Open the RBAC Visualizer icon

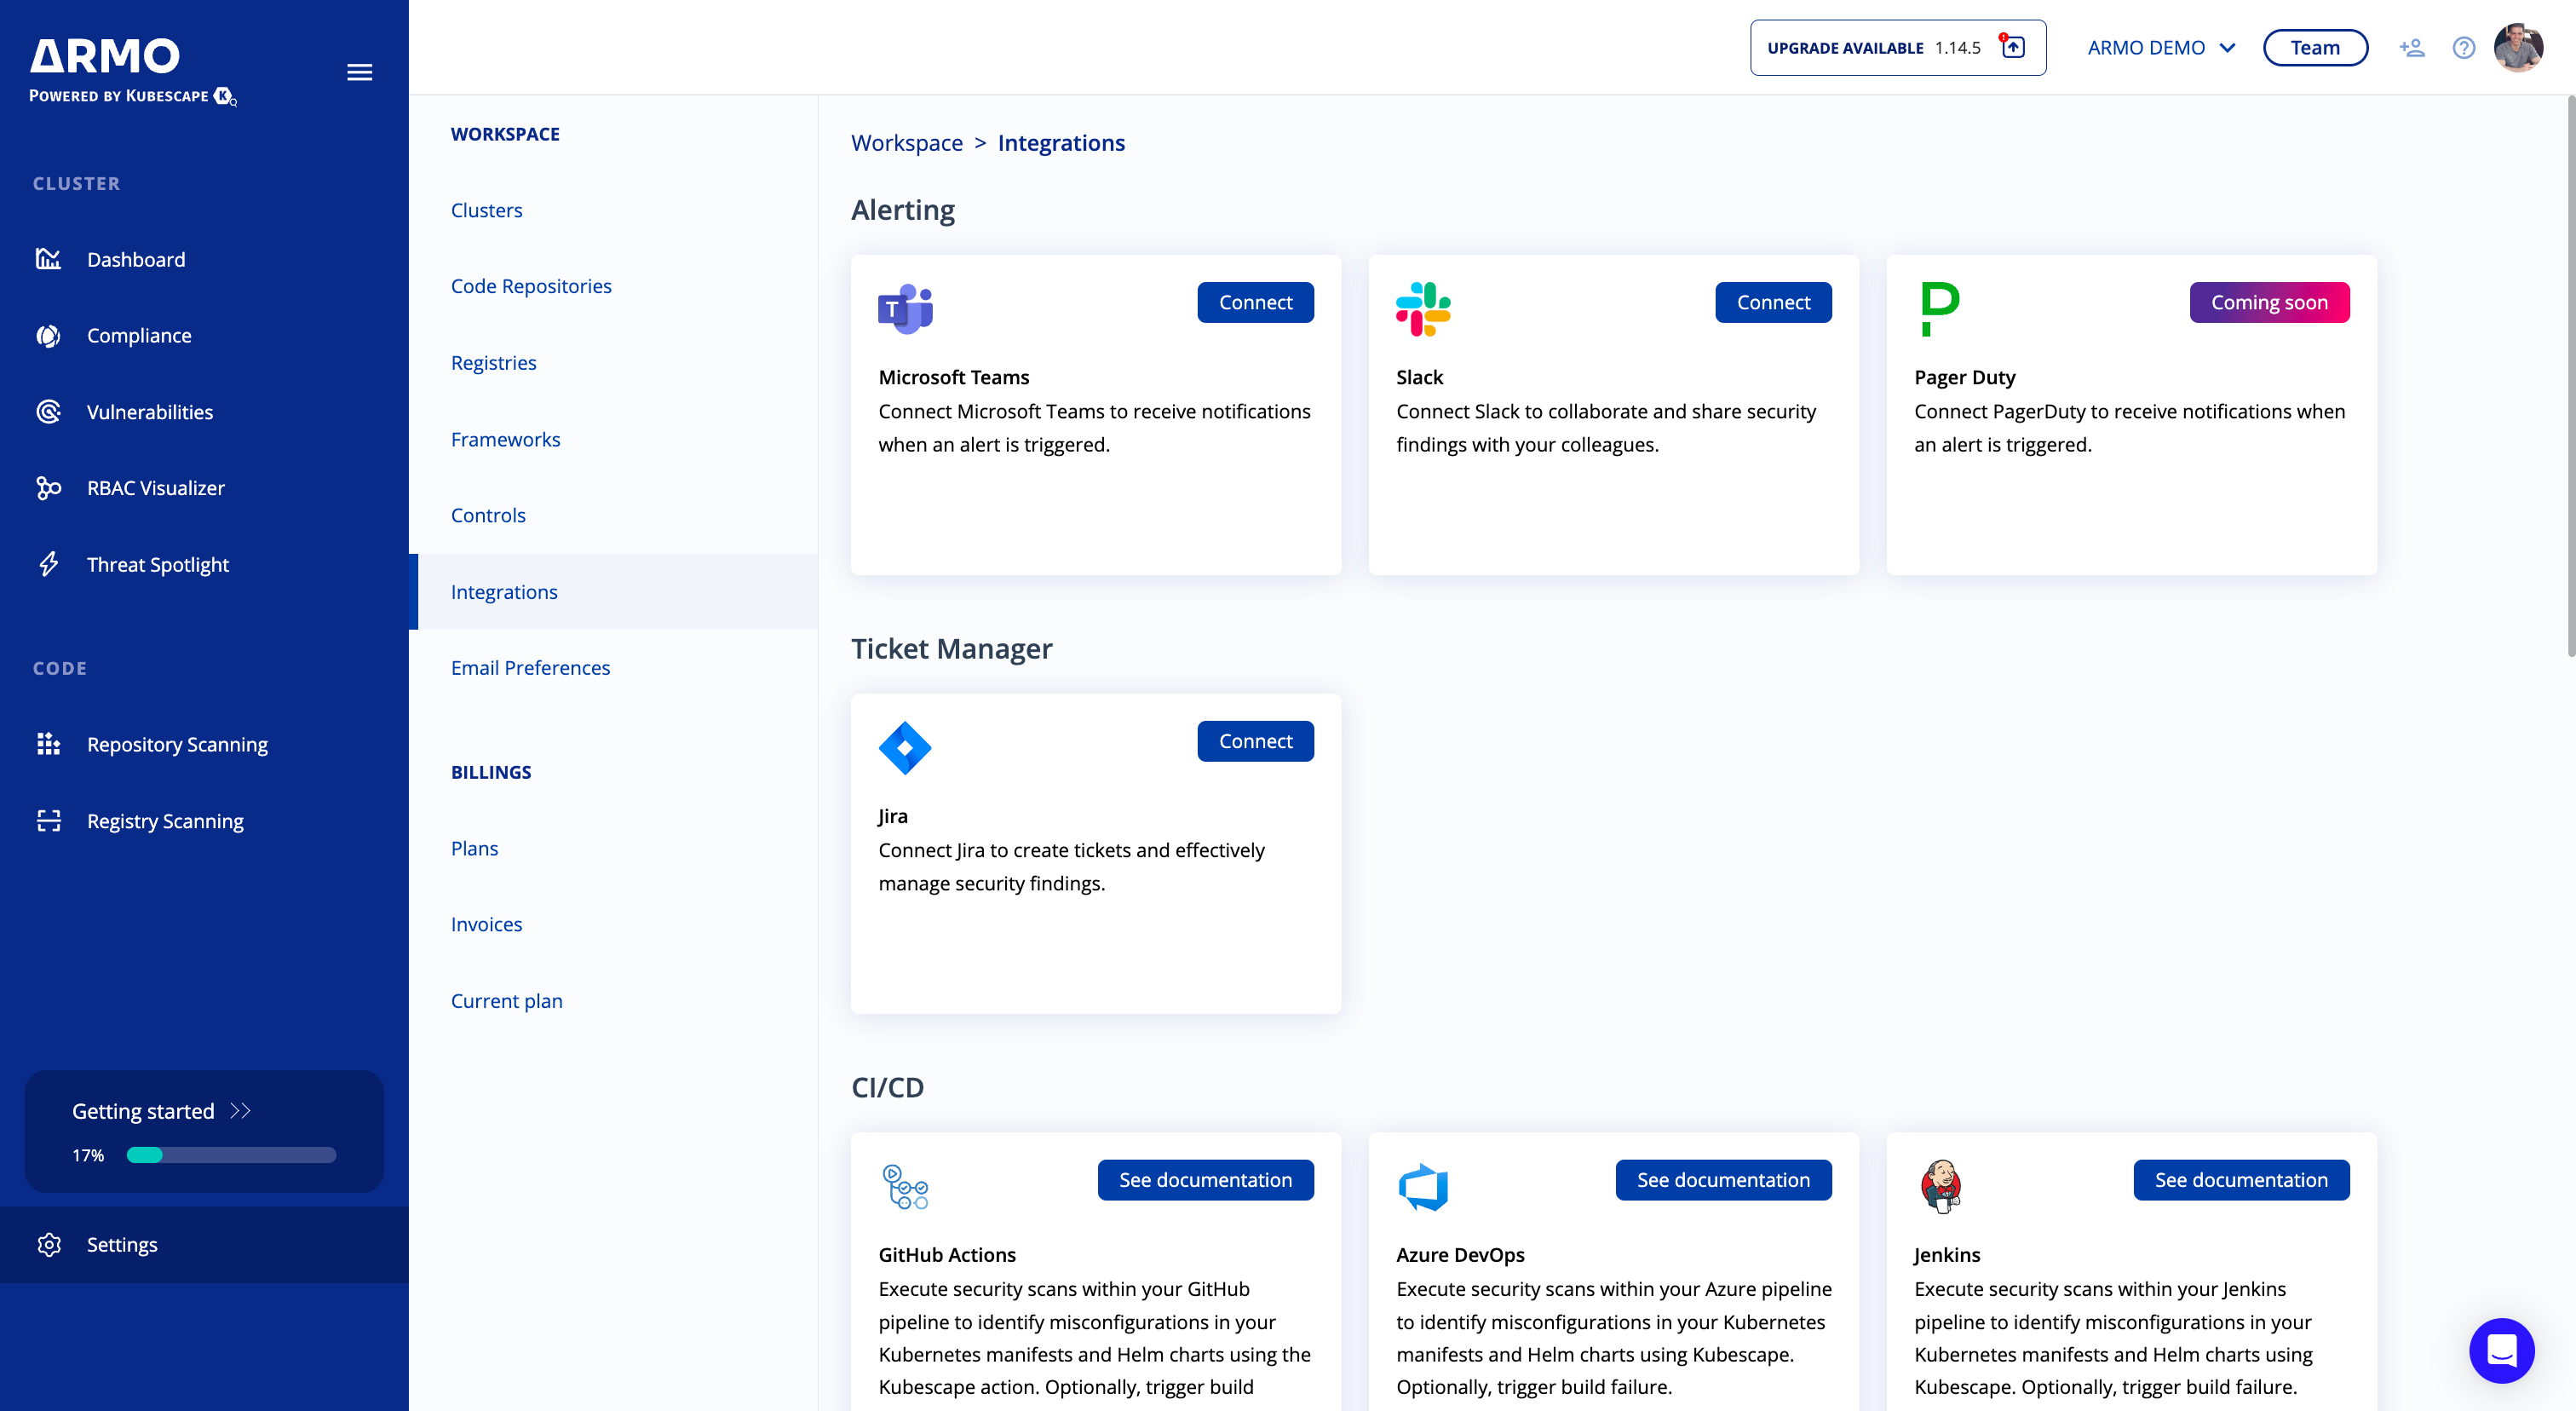coord(49,488)
